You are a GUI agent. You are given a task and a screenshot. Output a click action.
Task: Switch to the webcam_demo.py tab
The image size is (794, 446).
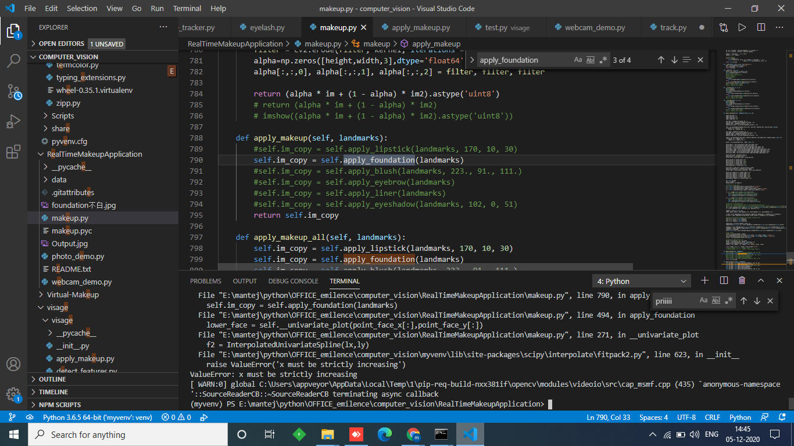(595, 27)
